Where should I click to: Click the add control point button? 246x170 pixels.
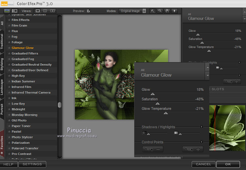click(x=193, y=149)
